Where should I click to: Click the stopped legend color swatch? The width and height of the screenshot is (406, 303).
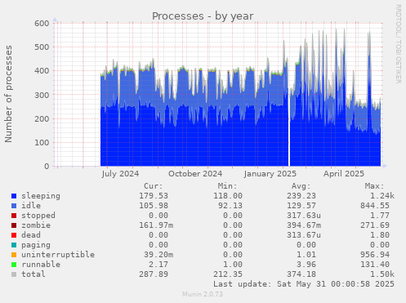[x=14, y=216]
